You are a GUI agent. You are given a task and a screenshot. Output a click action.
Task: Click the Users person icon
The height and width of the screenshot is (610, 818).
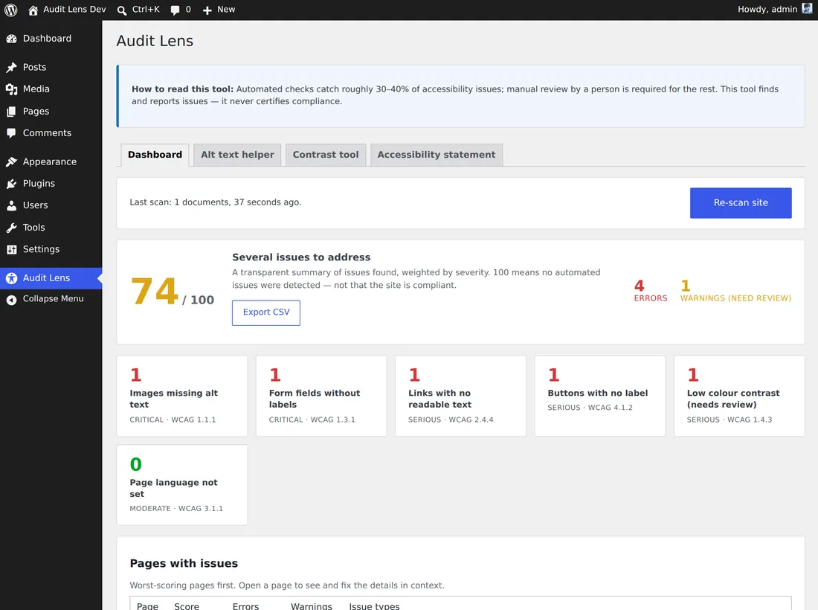(11, 205)
